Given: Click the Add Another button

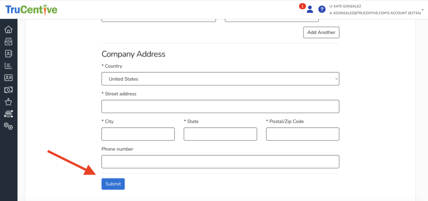Looking at the screenshot, I should pos(321,32).
